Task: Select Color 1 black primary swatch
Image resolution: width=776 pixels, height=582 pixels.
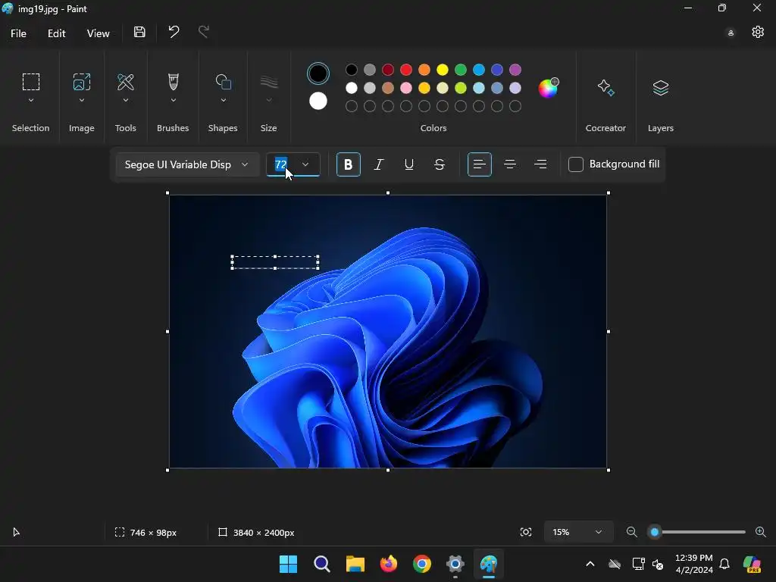Action: point(318,74)
